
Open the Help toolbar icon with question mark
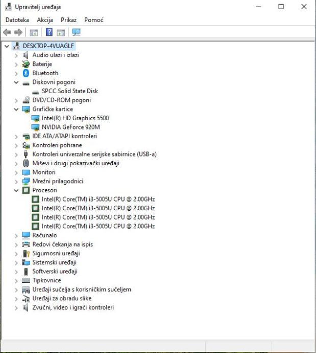(x=49, y=32)
